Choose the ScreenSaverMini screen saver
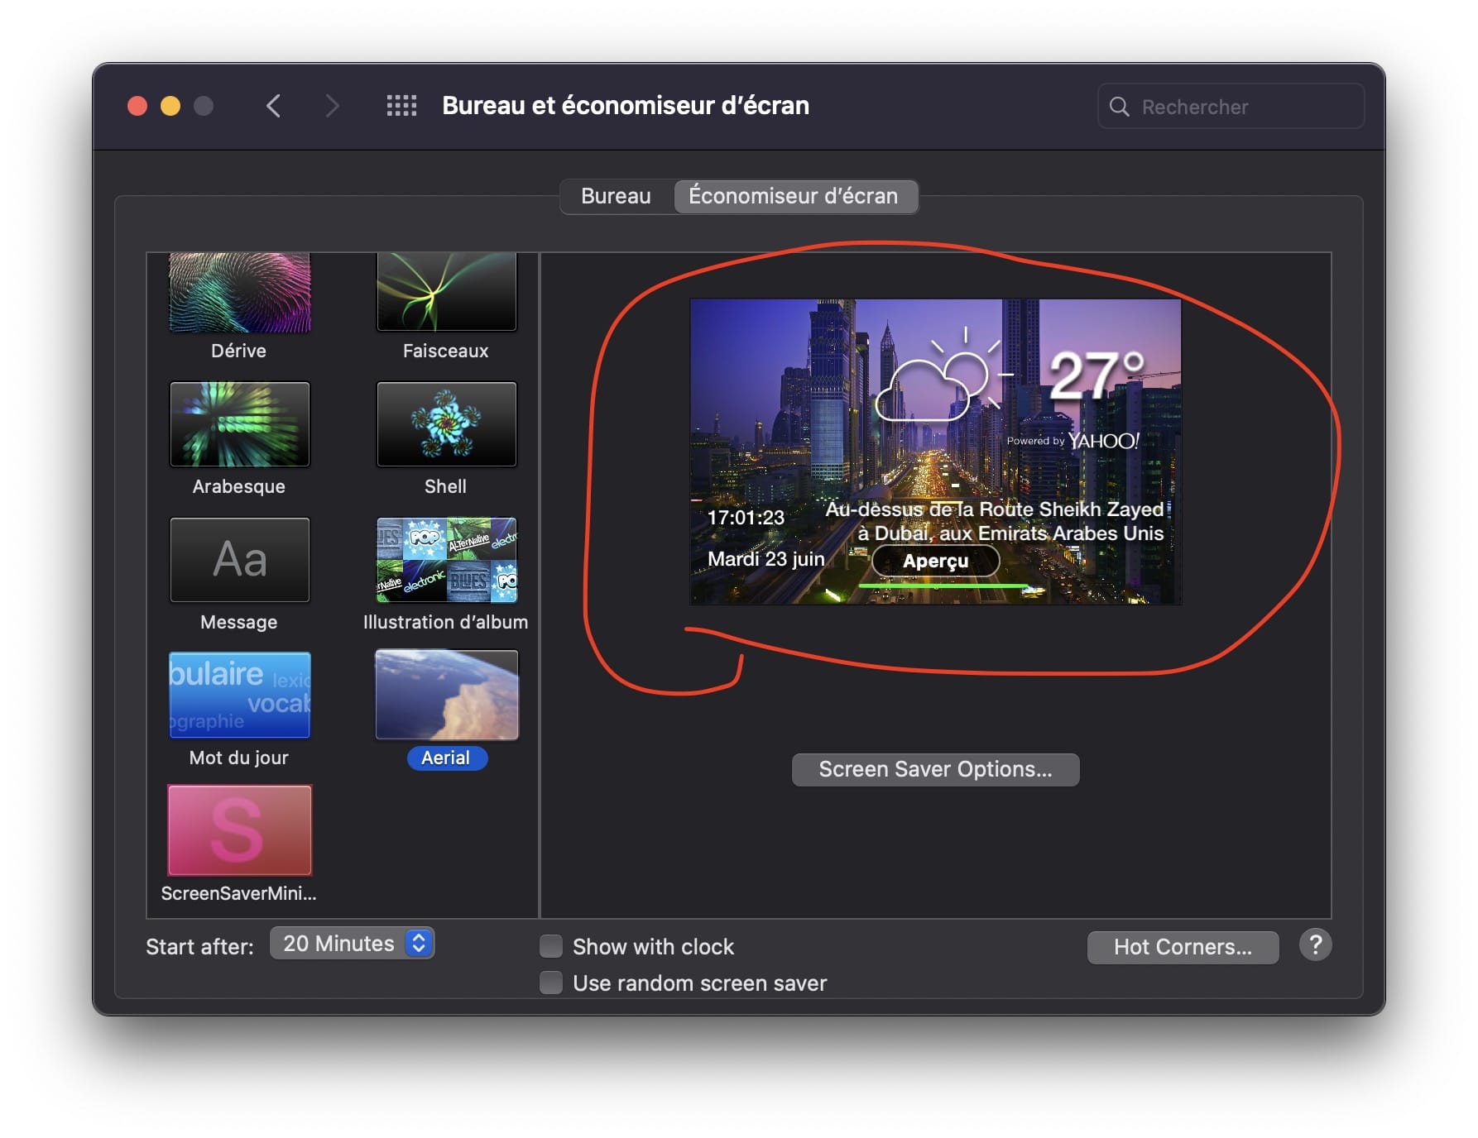This screenshot has height=1138, width=1478. pyautogui.click(x=240, y=830)
